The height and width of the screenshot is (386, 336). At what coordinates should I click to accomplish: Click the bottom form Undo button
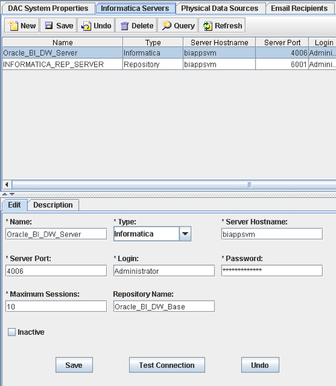coord(260,365)
